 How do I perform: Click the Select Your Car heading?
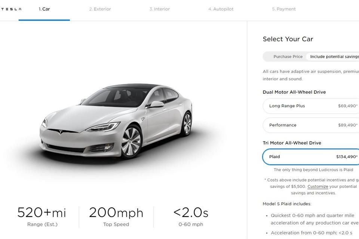click(288, 39)
